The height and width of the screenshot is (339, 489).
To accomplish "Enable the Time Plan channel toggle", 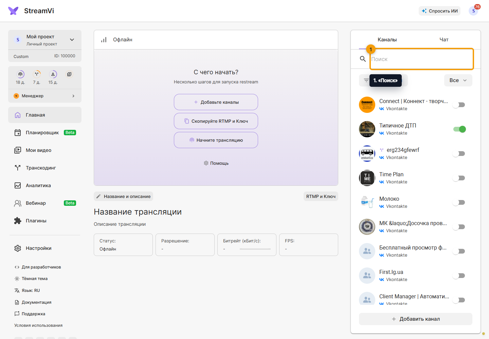I will point(459,178).
